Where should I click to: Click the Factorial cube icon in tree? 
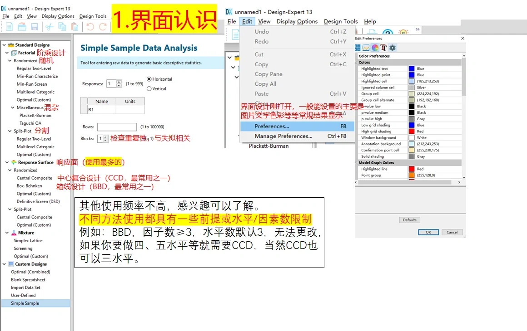[x=14, y=53]
